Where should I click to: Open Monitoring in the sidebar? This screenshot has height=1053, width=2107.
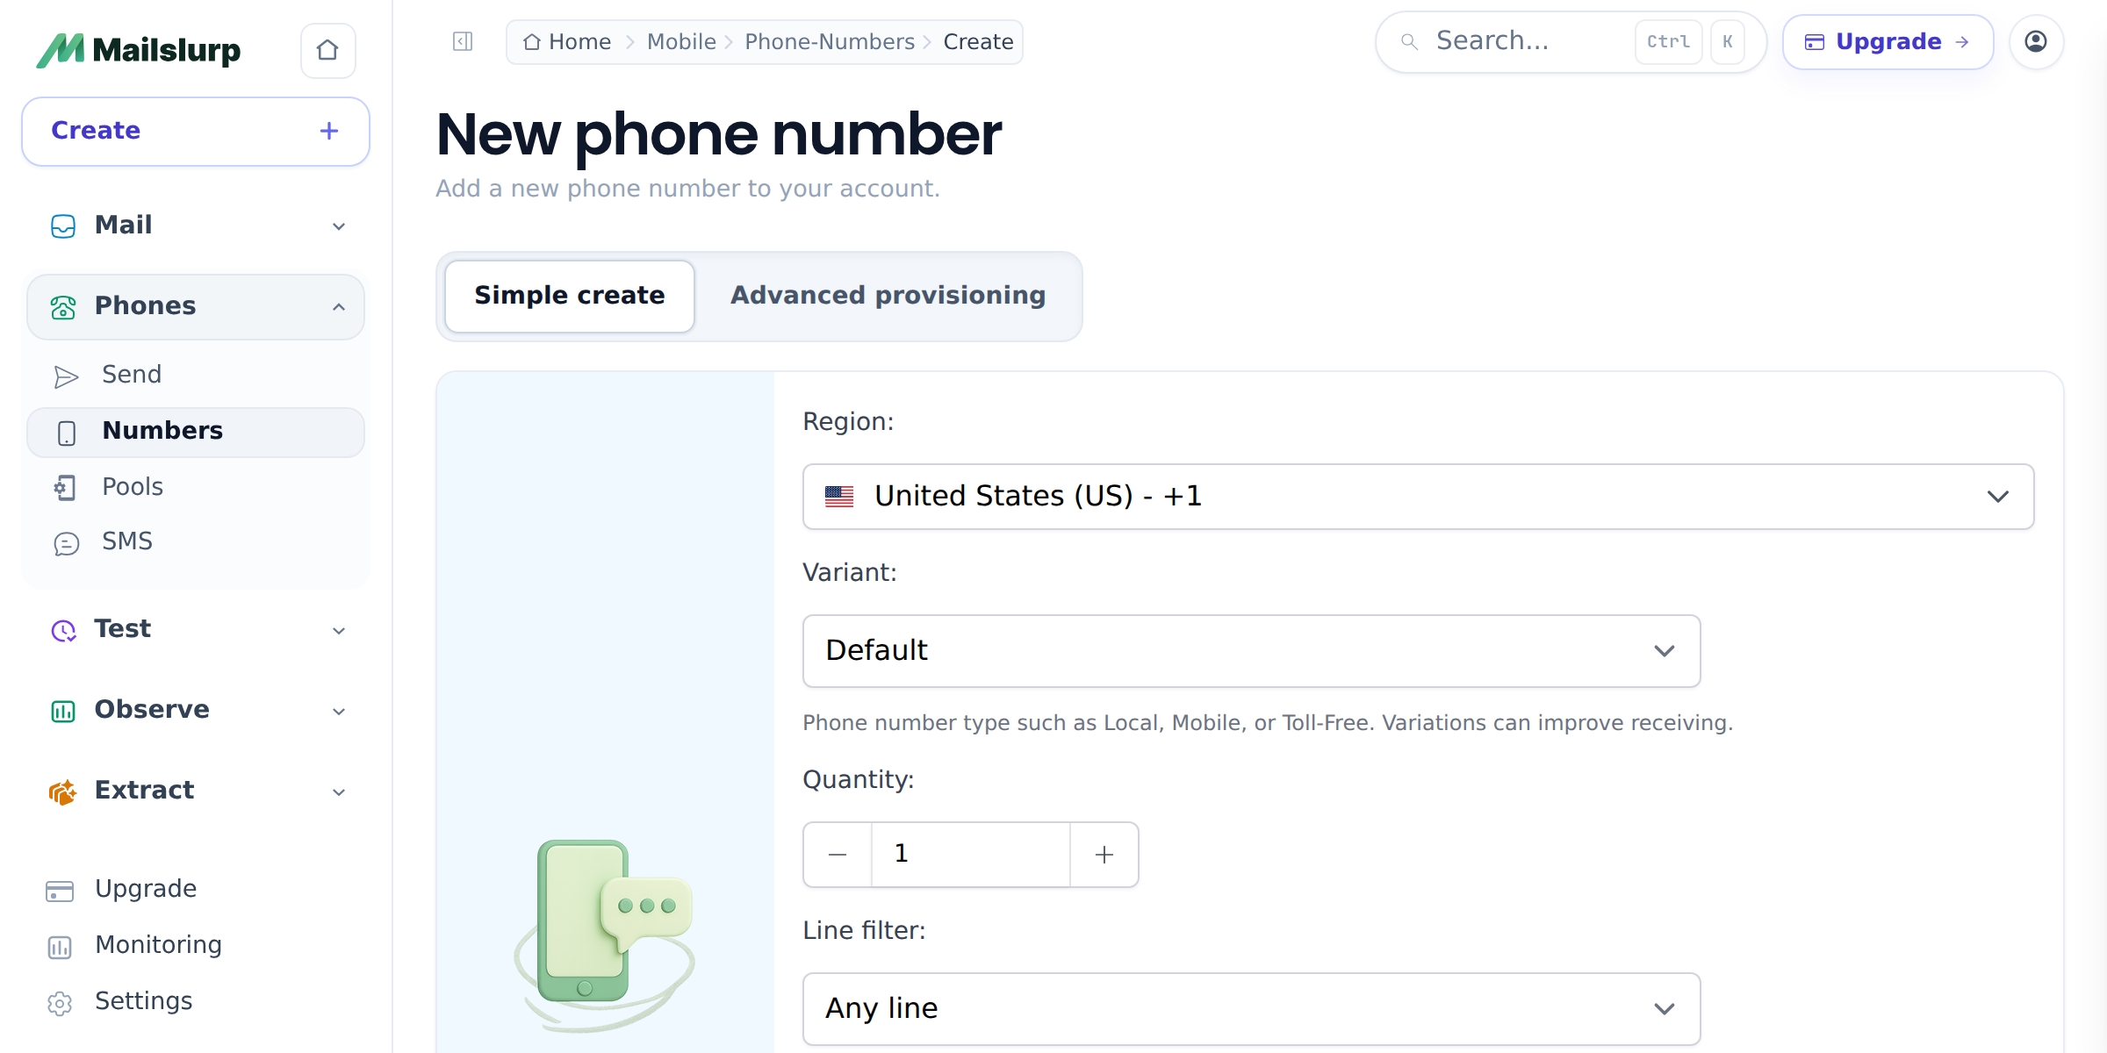click(x=158, y=945)
